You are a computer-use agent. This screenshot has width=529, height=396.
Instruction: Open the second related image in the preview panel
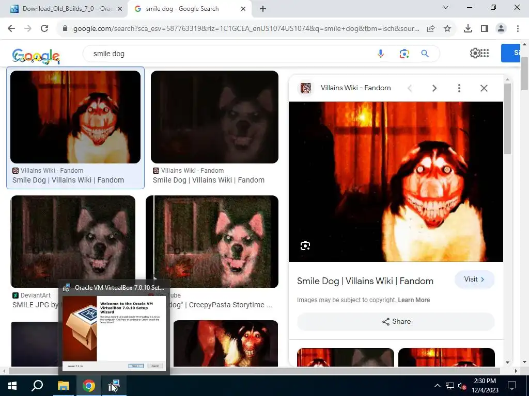click(x=446, y=357)
